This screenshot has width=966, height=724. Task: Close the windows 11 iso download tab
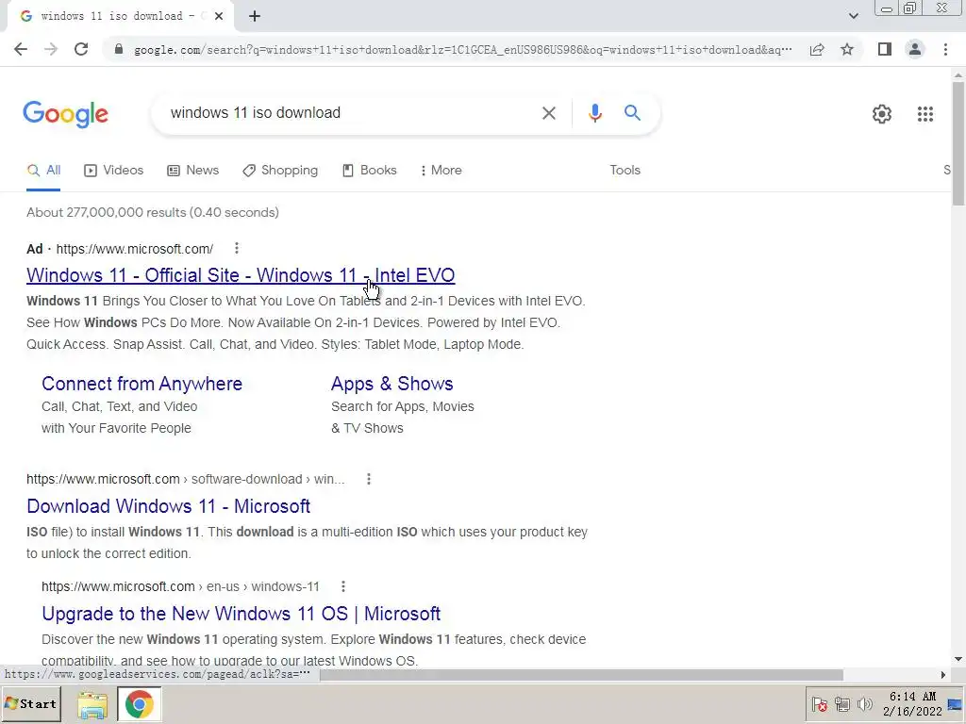point(219,17)
